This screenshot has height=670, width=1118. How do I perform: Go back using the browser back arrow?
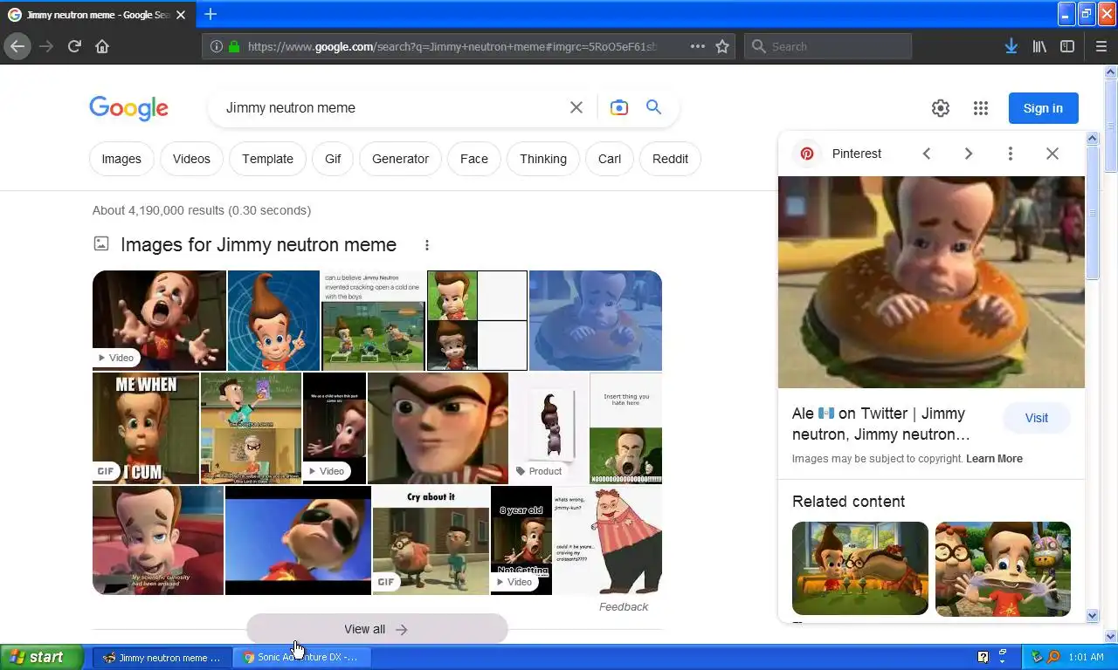click(17, 46)
